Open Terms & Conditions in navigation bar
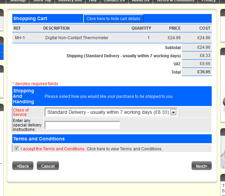The width and height of the screenshot is (225, 196). tap(175, 1)
